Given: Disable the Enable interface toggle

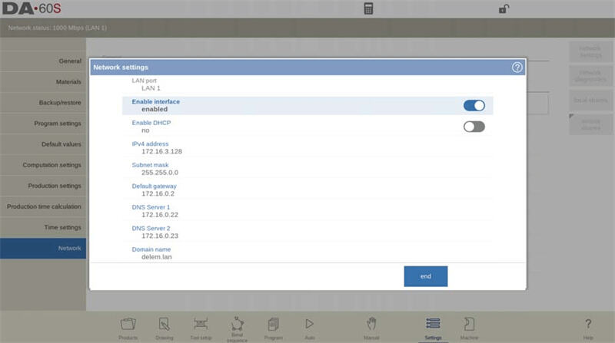Looking at the screenshot, I should click(x=474, y=106).
